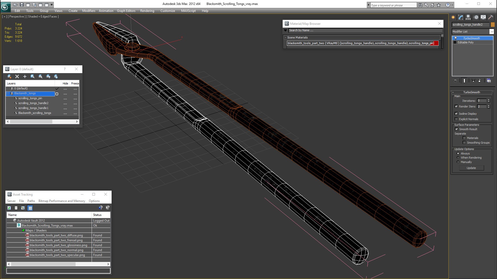Open the MAXScript menu
Viewport: 497px width, 279px height.
tap(188, 11)
